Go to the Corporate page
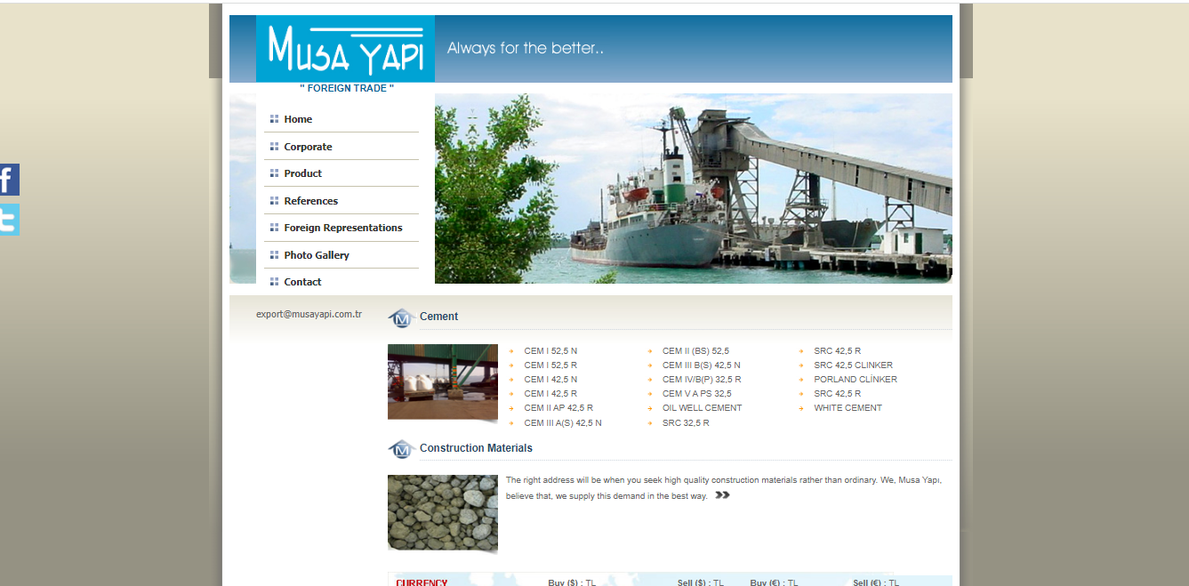Viewport: 1189px width, 586px height. [x=308, y=147]
